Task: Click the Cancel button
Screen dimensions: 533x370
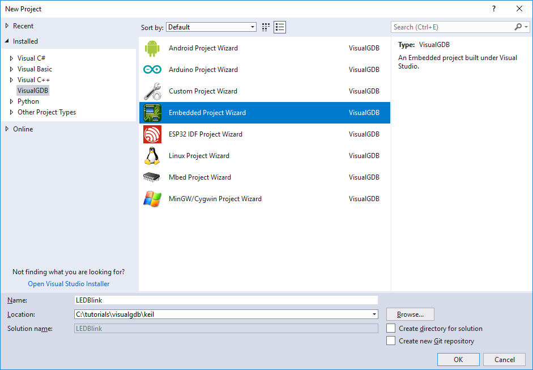Action: pyautogui.click(x=505, y=359)
